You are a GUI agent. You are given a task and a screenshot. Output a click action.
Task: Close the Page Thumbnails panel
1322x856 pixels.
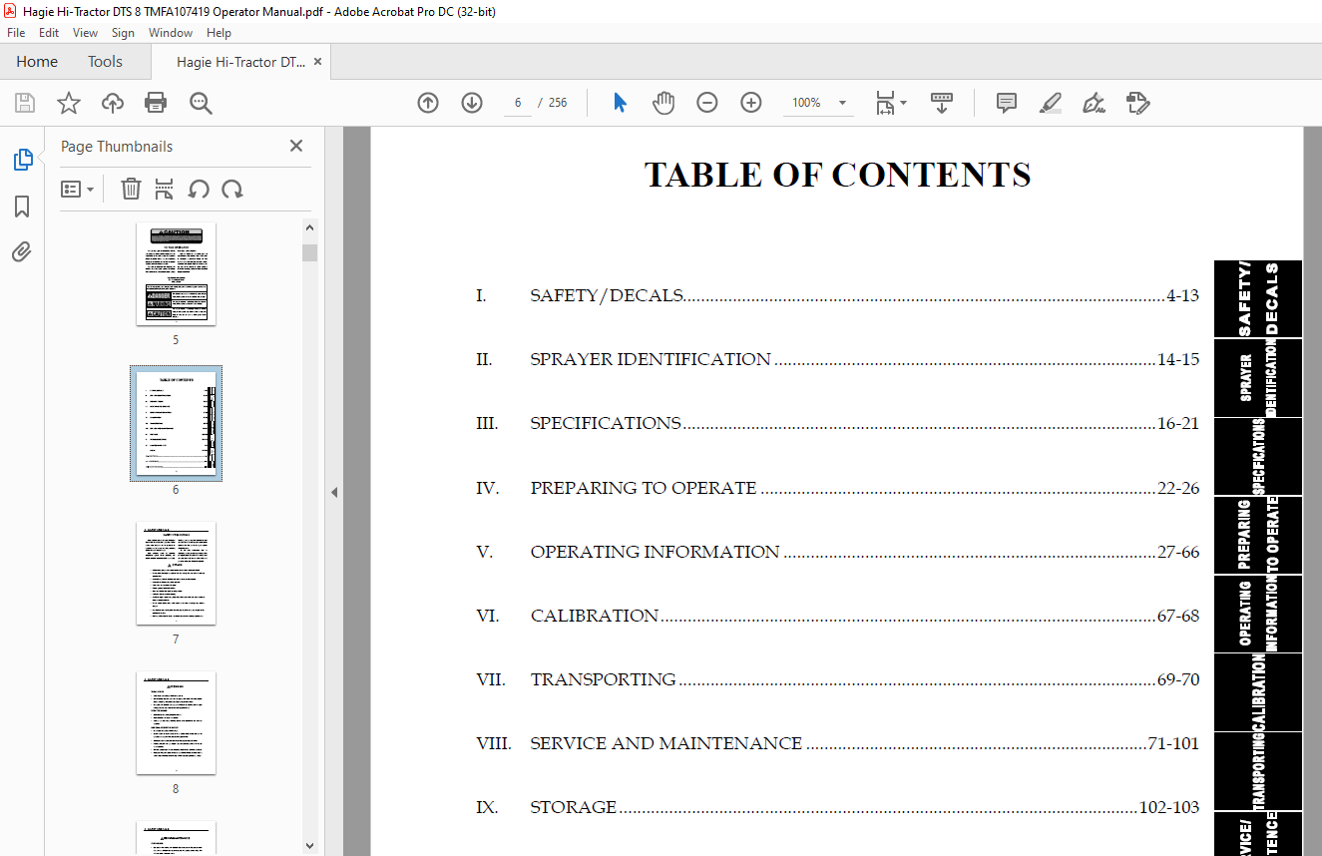coord(296,146)
